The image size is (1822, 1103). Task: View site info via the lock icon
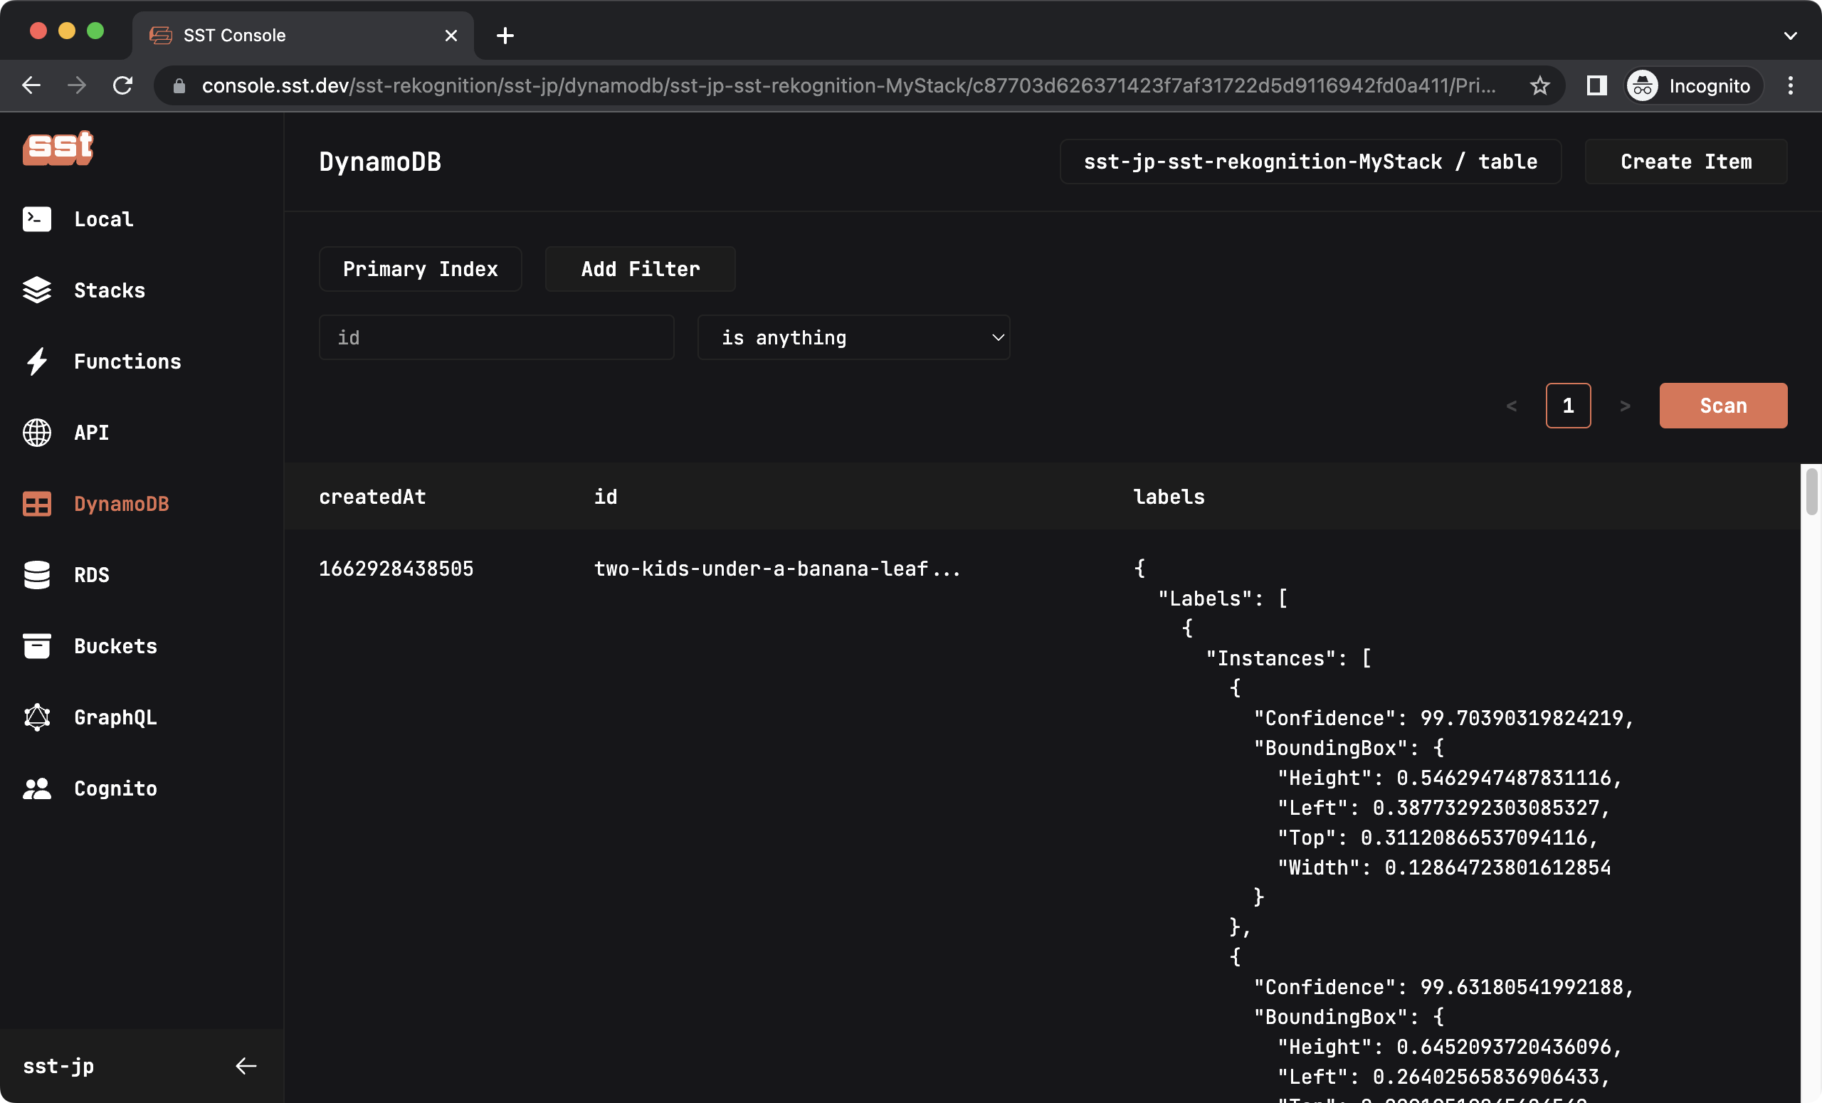(x=179, y=86)
